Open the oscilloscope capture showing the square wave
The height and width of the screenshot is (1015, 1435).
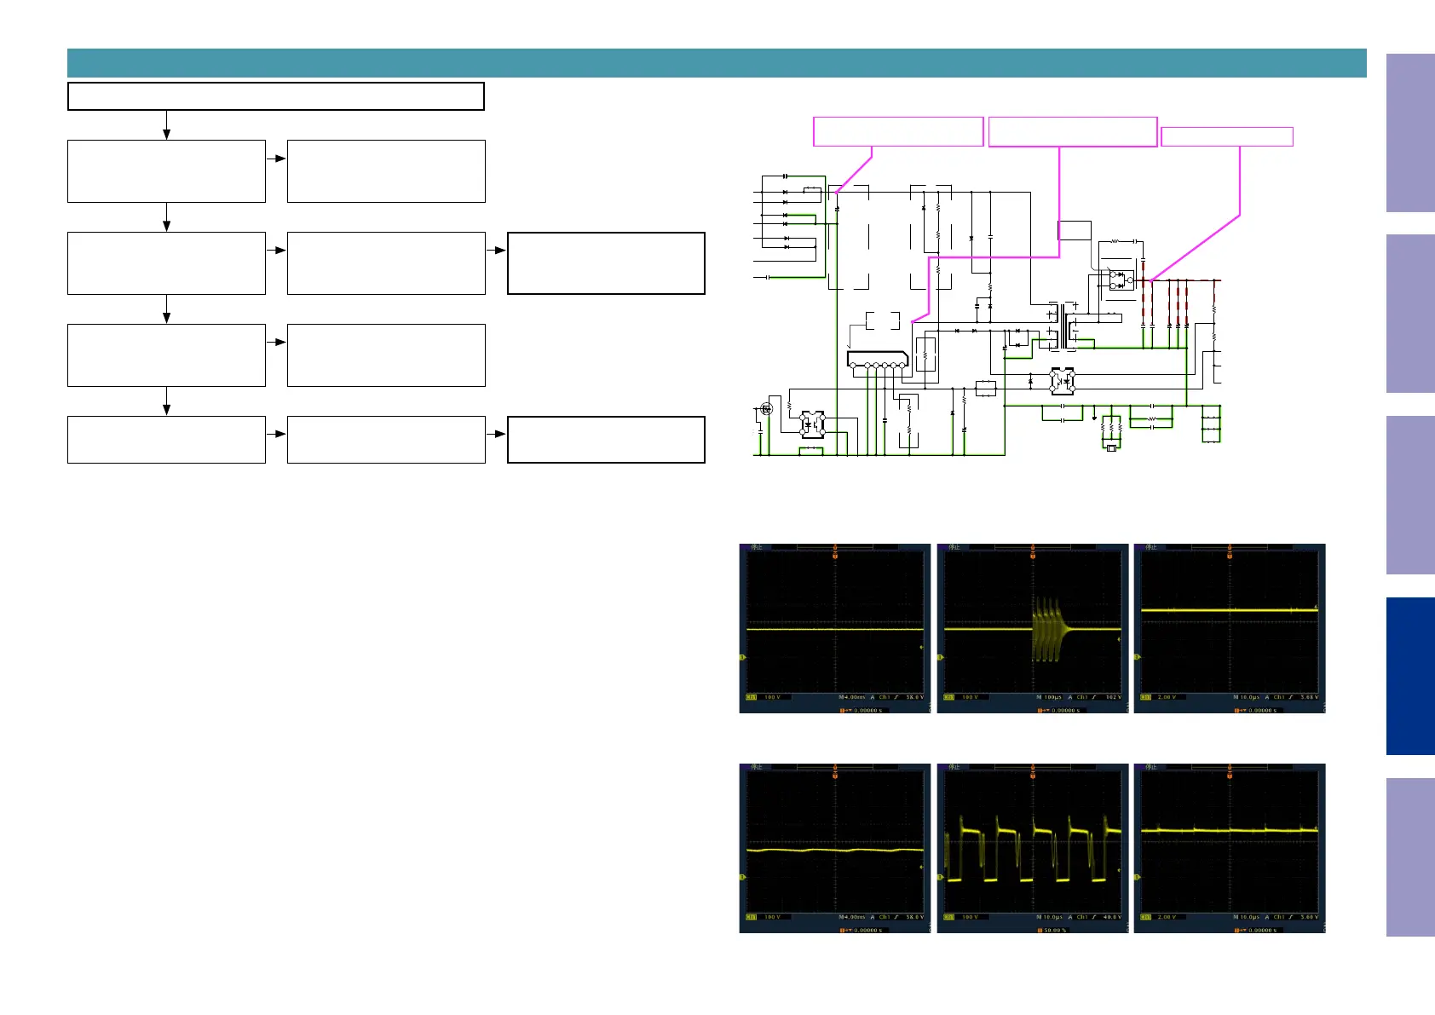tap(1032, 848)
